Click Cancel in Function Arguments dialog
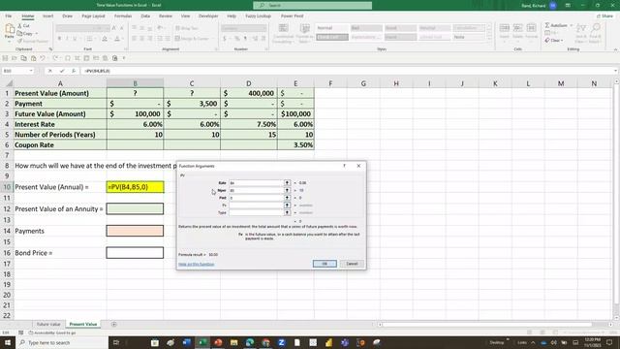620x349 pixels. pyautogui.click(x=352, y=264)
